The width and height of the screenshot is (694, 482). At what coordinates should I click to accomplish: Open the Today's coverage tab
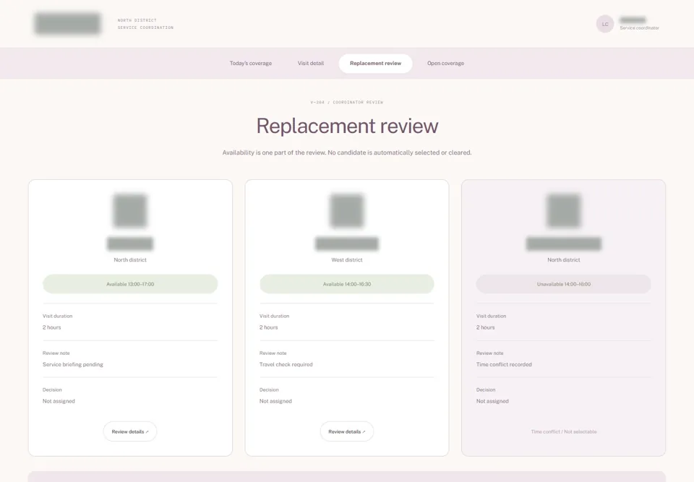click(251, 64)
